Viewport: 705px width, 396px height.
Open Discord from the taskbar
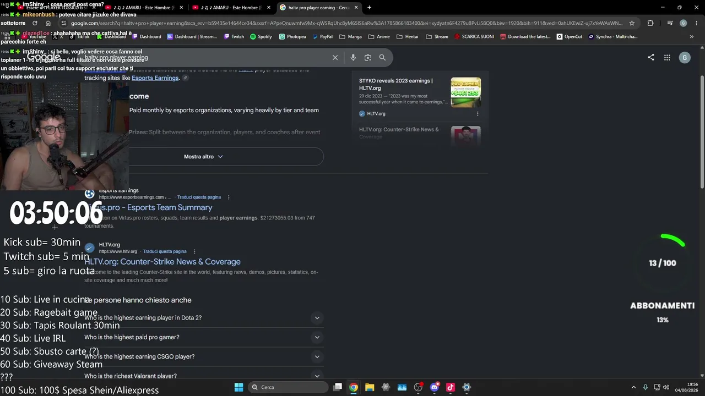tap(434, 387)
